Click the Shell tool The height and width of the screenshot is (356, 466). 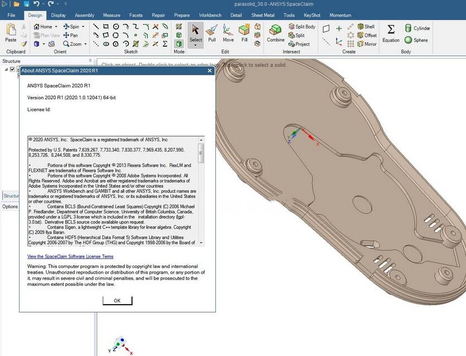point(366,26)
